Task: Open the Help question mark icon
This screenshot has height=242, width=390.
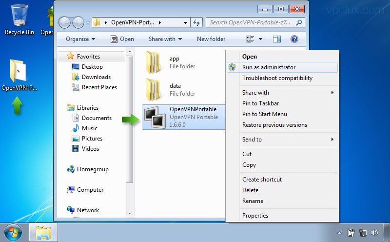Action: pos(294,39)
